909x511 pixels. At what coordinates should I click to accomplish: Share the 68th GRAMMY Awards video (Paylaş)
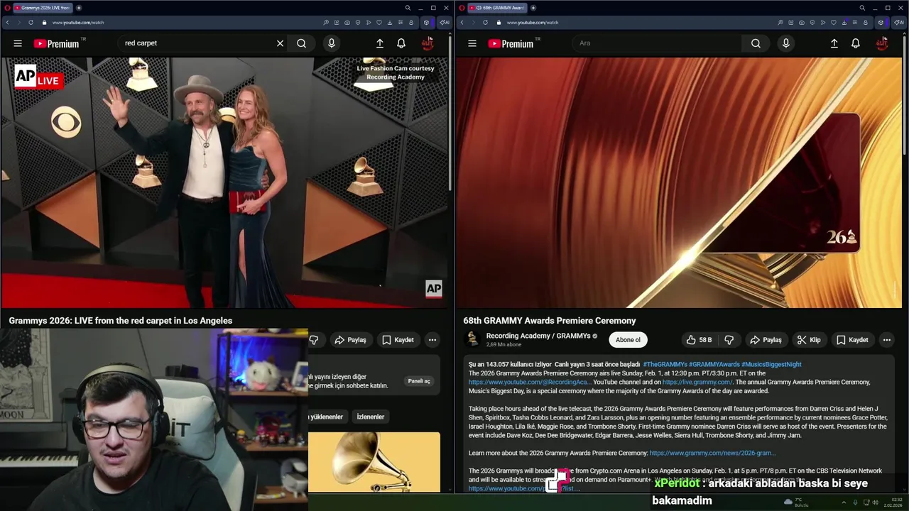[x=766, y=340]
